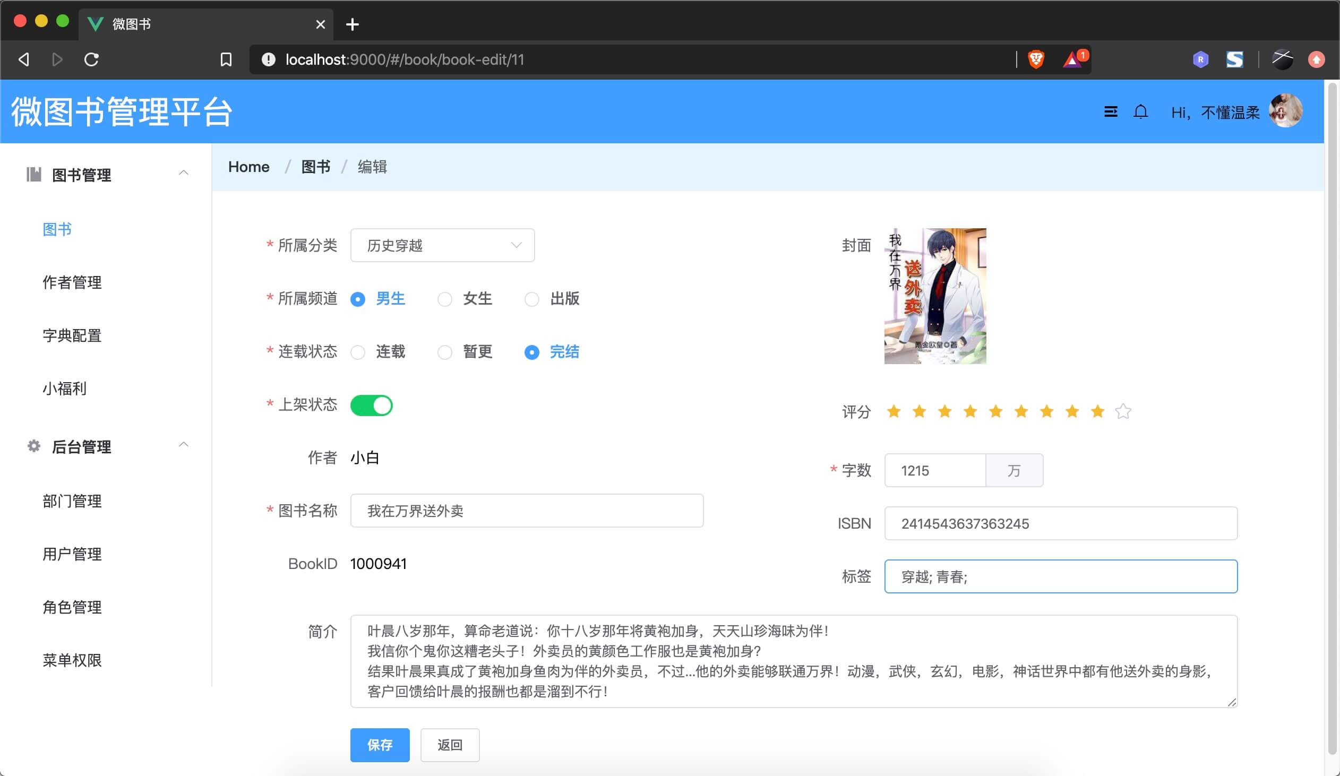Click the Brave shield icon
Image resolution: width=1340 pixels, height=776 pixels.
1035,59
